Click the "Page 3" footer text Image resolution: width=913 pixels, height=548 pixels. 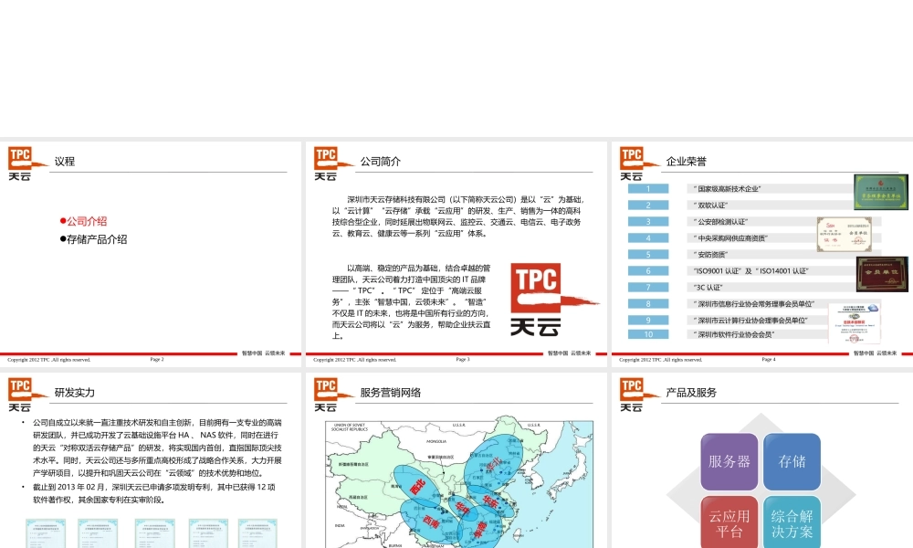462,359
